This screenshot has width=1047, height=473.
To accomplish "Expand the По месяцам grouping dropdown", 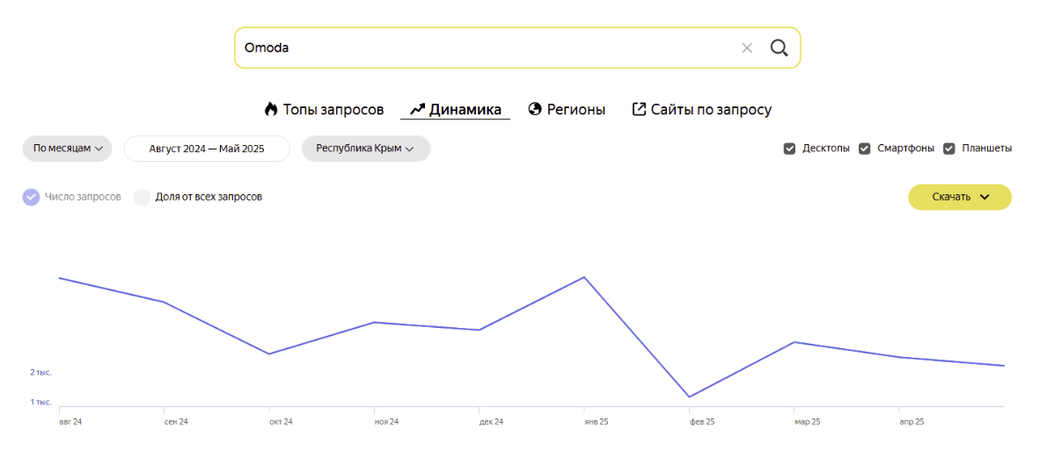I will tap(67, 149).
